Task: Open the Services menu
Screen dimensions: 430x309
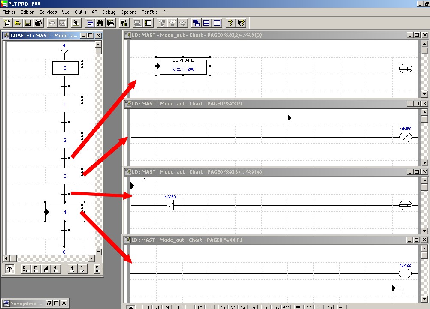Action: 48,12
